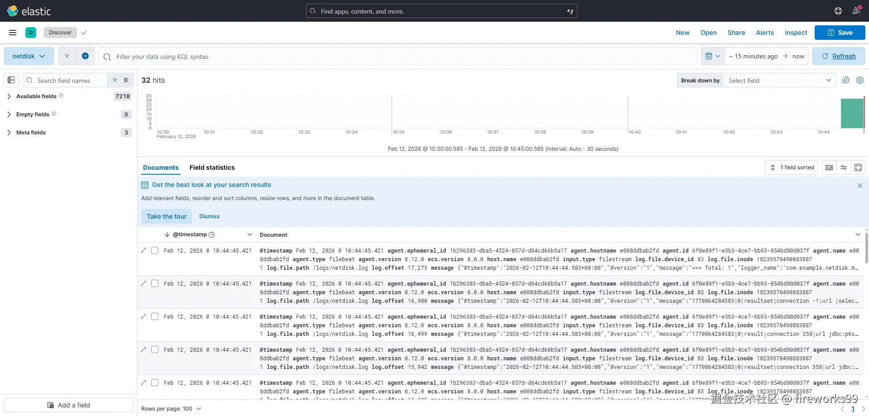Screen dimensions: 869x416
Task: Open the netdisk data view dropdown
Action: [29, 56]
